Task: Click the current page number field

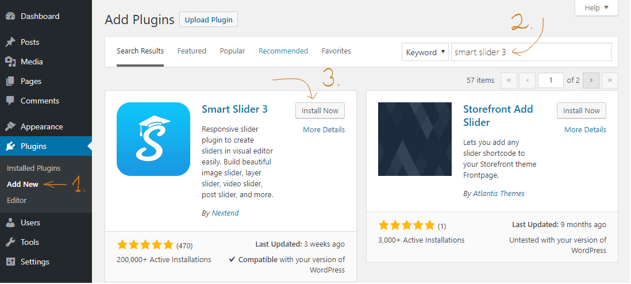Action: coord(551,80)
